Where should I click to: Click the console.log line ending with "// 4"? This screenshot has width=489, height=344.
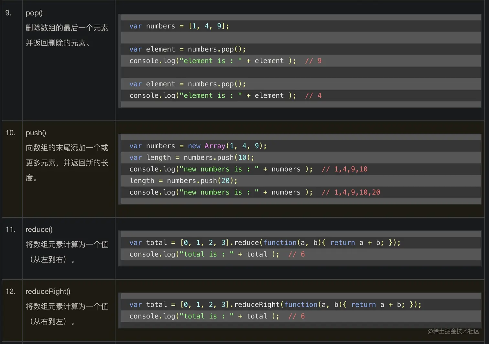point(225,96)
